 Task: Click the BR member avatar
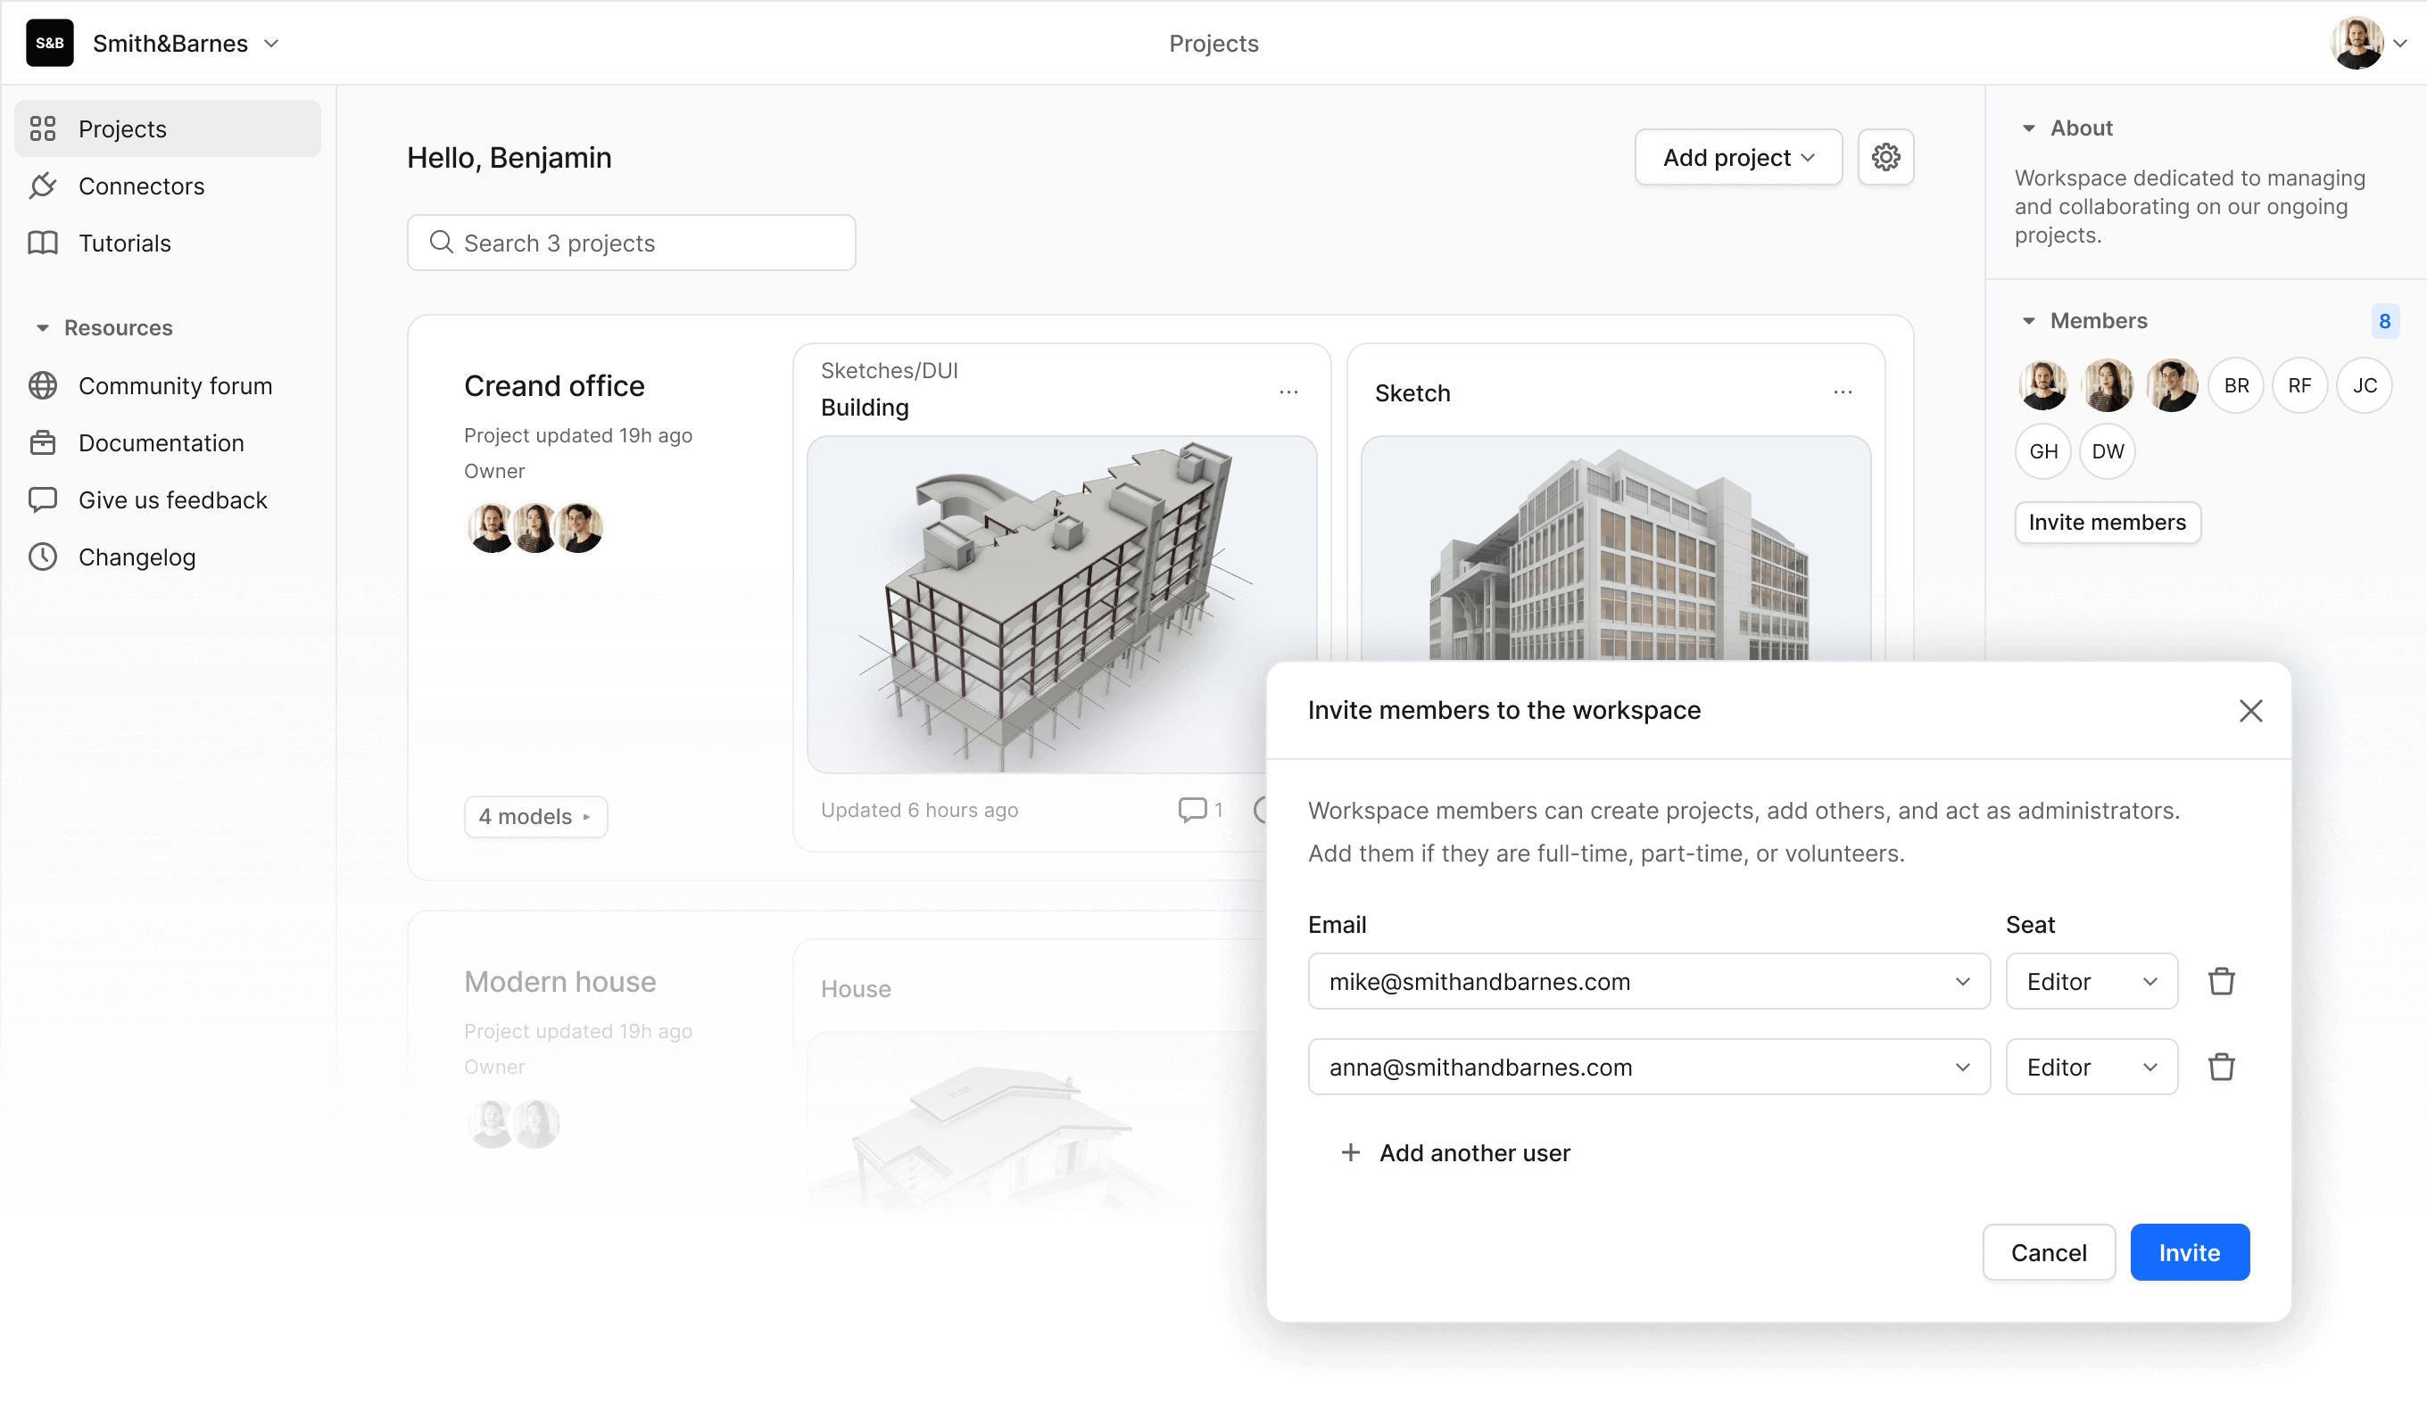click(x=2235, y=386)
